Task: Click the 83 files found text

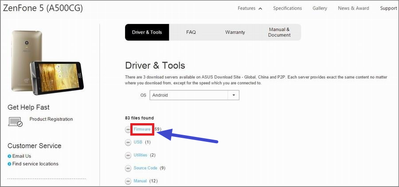Action: [140, 118]
